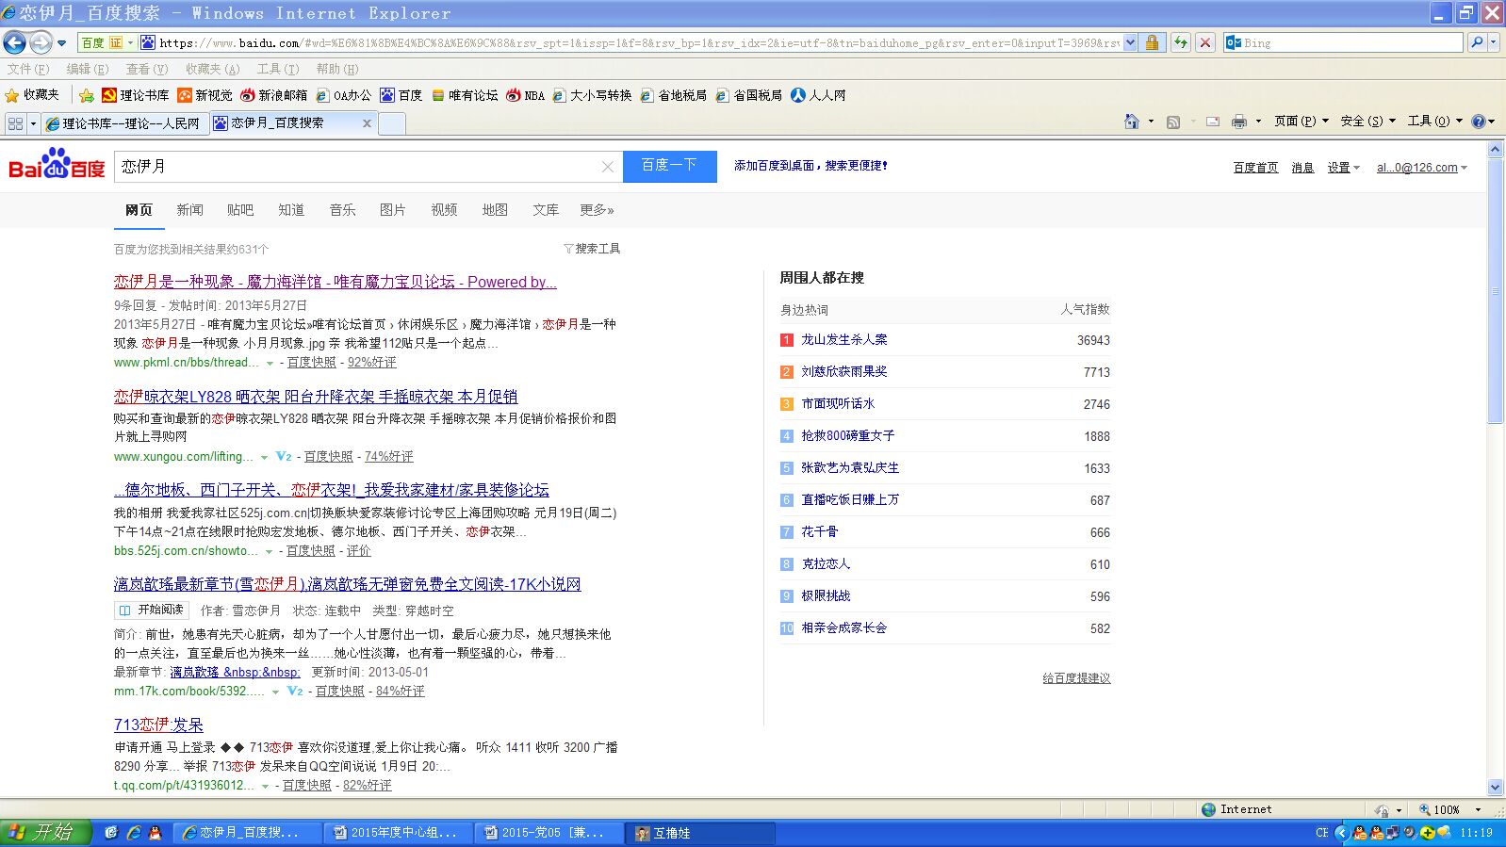Viewport: 1506px width, 847px height.
Task: Open the Quick Tabs grid icon
Action: click(x=15, y=123)
